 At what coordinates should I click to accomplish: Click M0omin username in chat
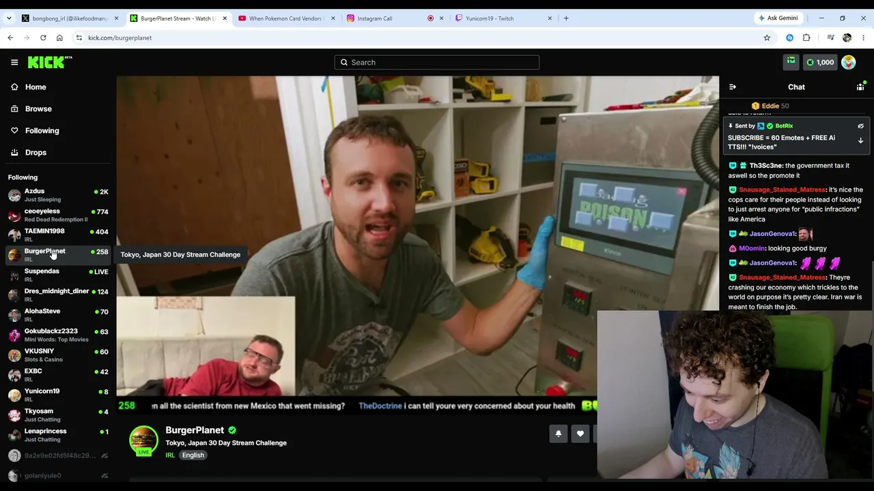click(x=751, y=248)
